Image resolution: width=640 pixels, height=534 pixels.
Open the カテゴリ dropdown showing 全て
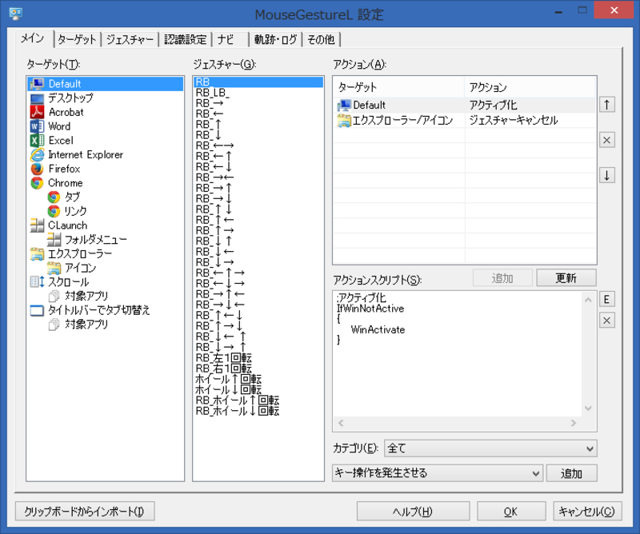tap(490, 448)
